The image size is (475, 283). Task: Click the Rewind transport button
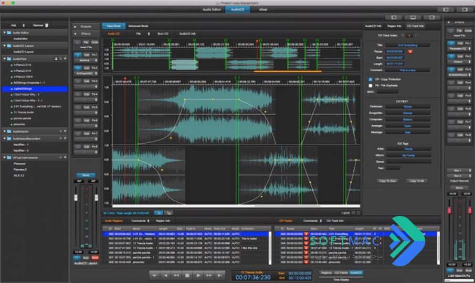click(176, 276)
